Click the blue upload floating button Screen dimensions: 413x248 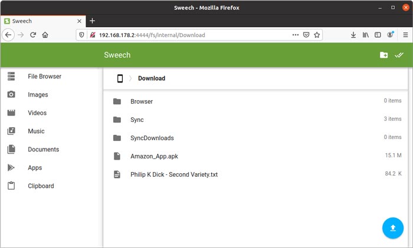click(393, 228)
